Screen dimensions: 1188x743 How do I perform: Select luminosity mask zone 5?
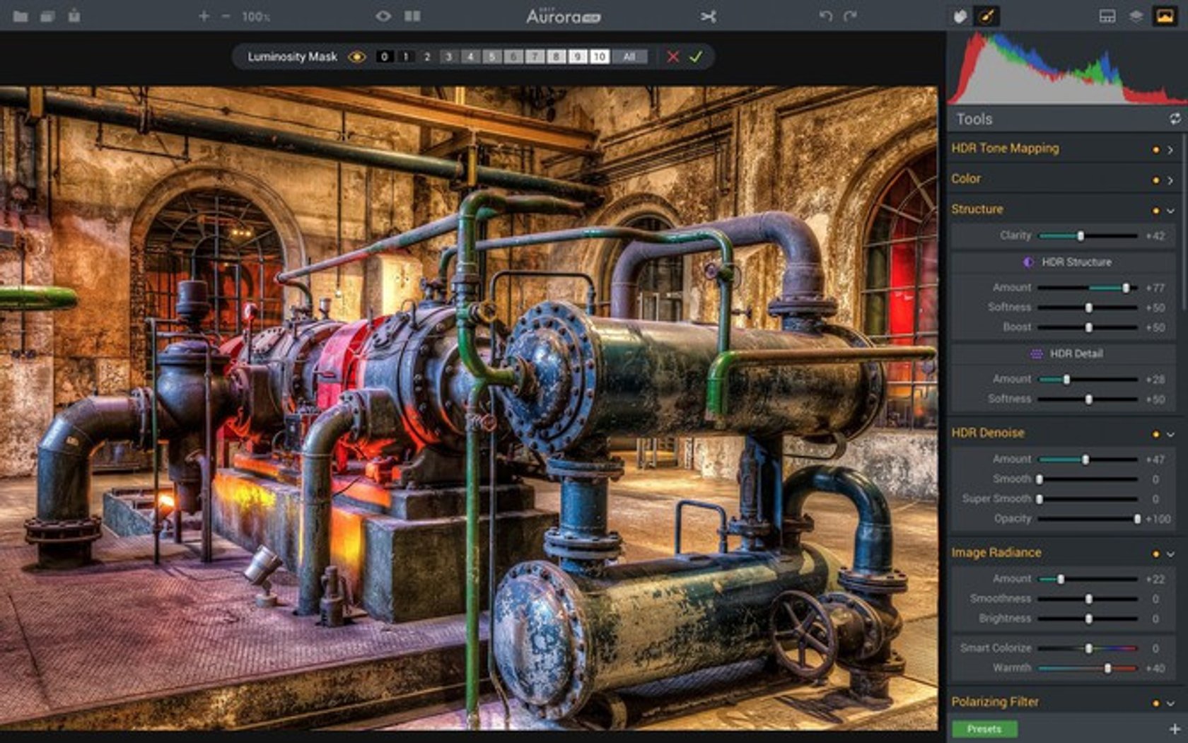(x=492, y=57)
